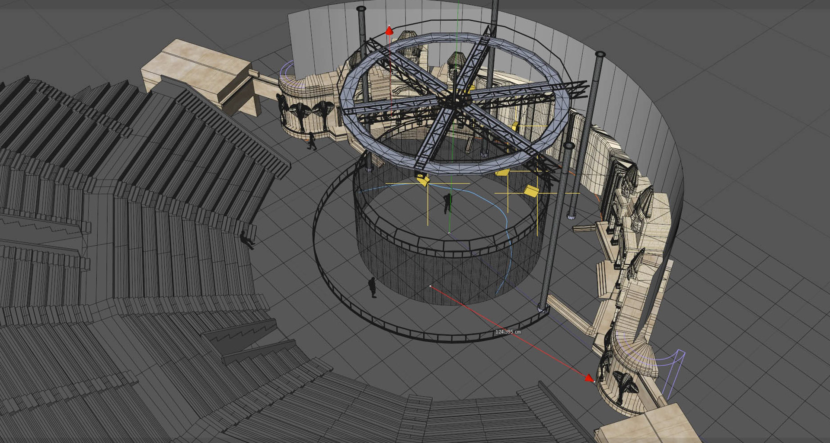Select the center hub of the circular truss

tap(454, 100)
